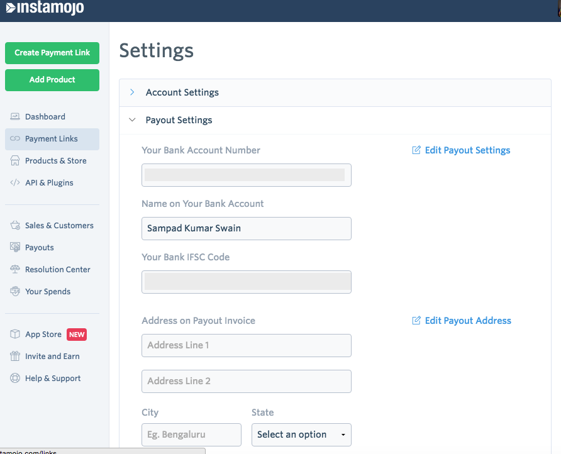Go to Payouts in the sidebar

click(39, 248)
